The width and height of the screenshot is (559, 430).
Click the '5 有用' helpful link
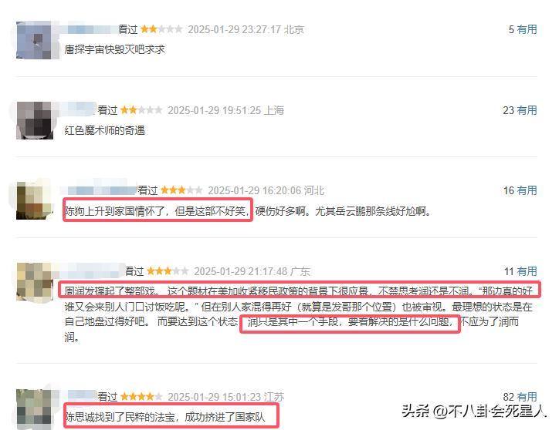(522, 29)
